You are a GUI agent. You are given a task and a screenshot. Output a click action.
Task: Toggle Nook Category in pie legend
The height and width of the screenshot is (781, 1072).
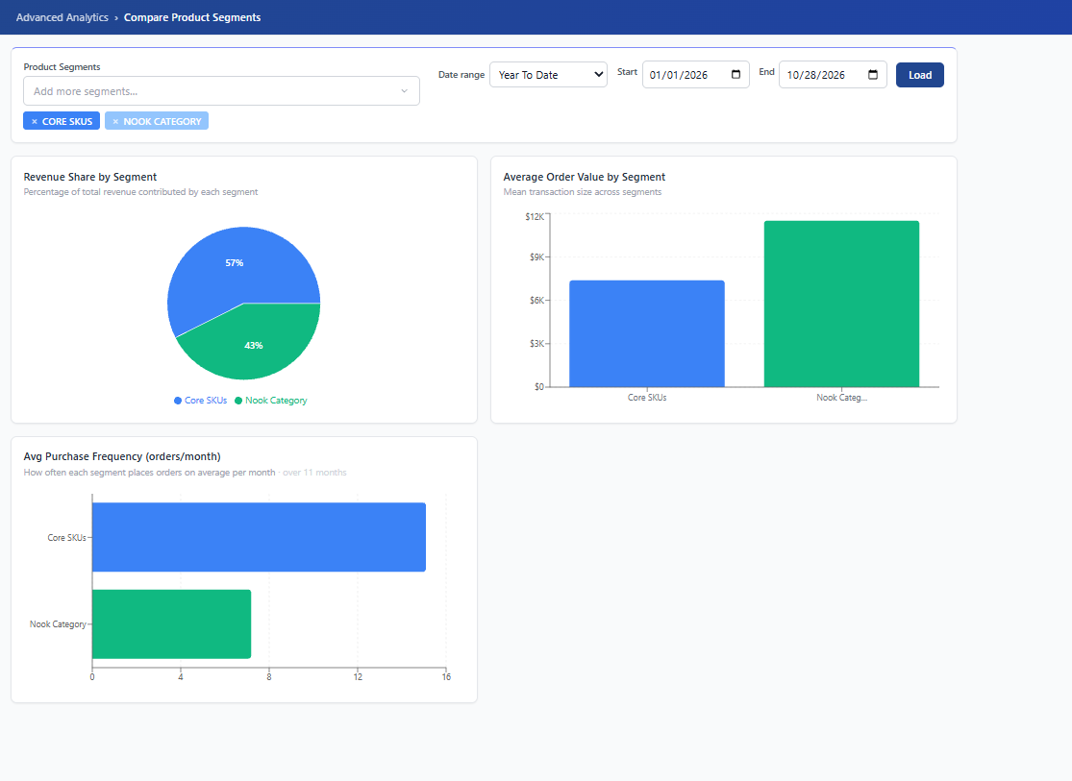271,401
